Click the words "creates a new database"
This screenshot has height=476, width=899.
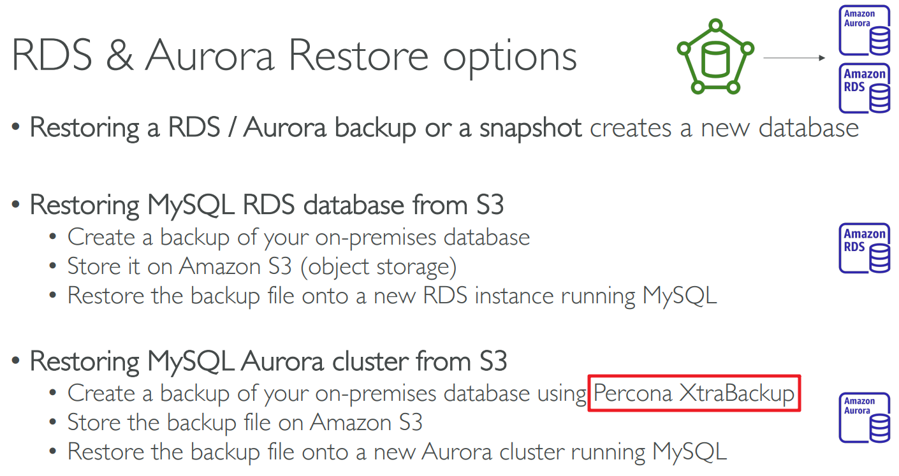724,128
